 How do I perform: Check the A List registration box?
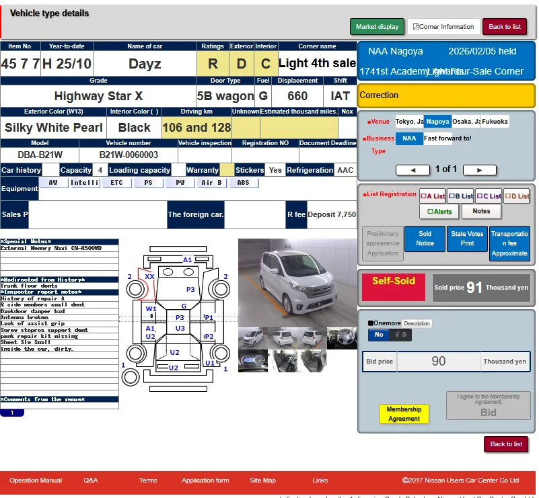(433, 196)
